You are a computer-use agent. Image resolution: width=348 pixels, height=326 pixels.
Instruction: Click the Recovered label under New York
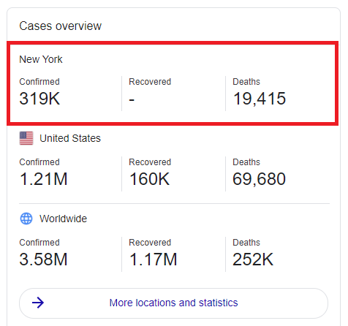coord(150,82)
